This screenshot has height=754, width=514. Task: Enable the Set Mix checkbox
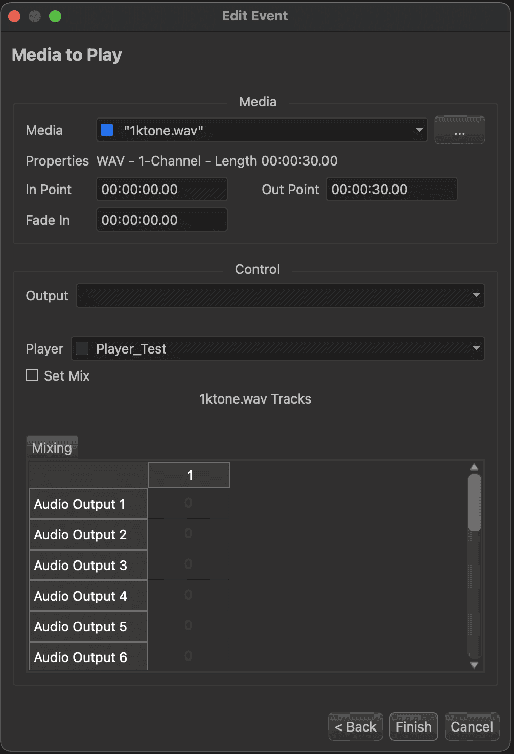tap(32, 375)
